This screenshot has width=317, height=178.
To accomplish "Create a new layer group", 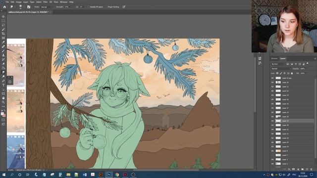I will (x=303, y=169).
